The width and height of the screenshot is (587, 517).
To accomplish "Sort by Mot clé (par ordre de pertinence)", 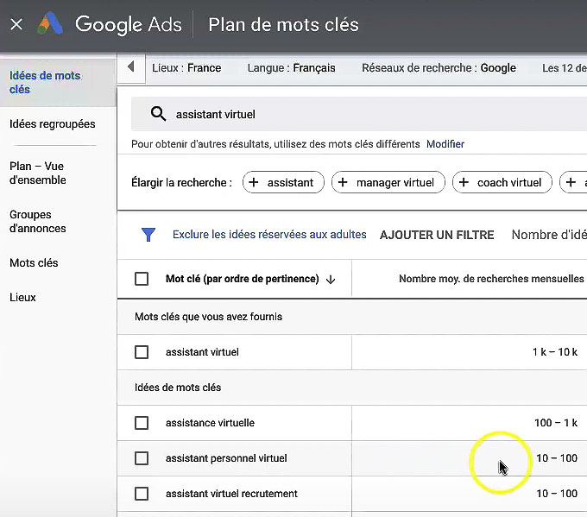I will pos(243,279).
